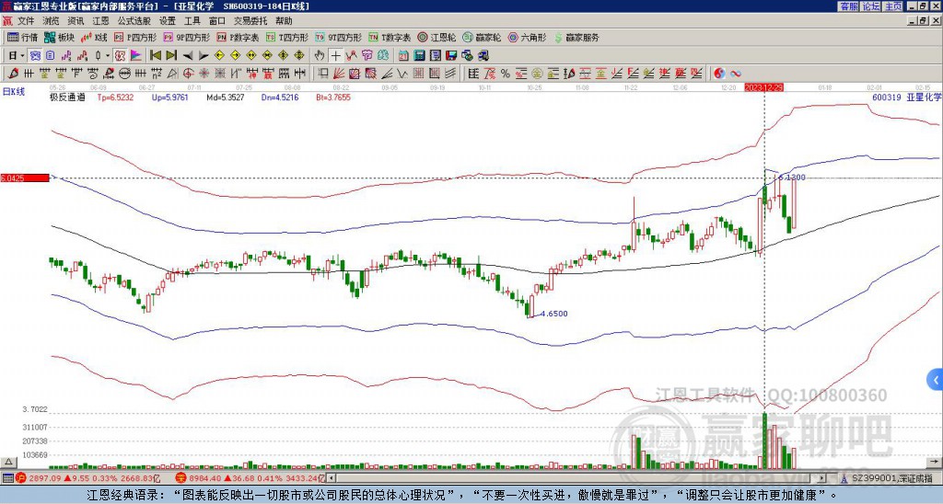The width and height of the screenshot is (943, 504).
Task: Open the 工具 menu
Action: coord(192,21)
